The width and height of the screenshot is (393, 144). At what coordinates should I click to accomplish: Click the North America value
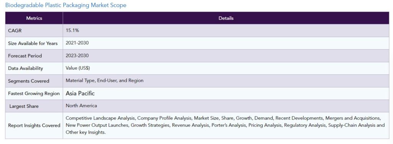(x=81, y=106)
